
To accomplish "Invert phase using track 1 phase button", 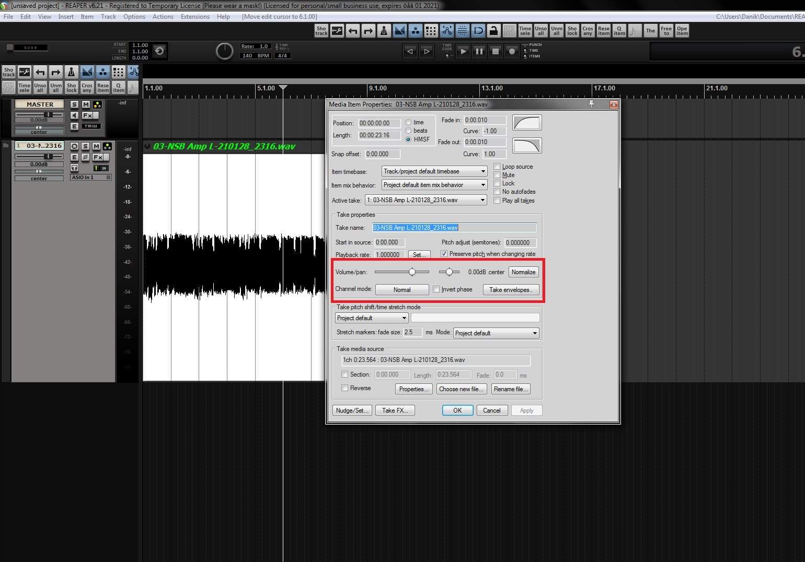I will [86, 157].
